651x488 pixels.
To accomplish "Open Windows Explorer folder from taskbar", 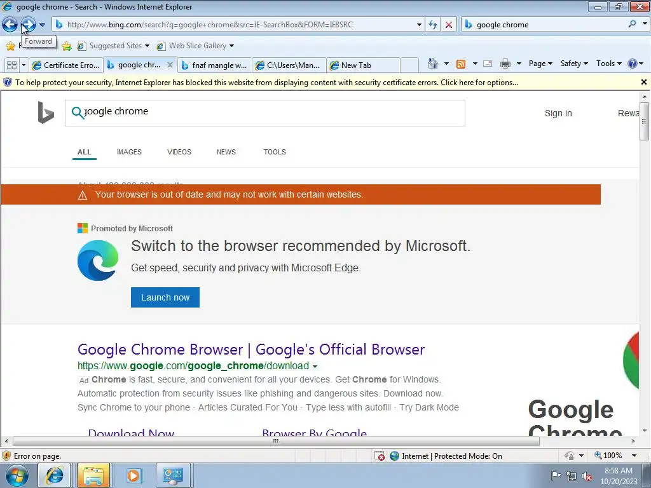I will coord(93,475).
